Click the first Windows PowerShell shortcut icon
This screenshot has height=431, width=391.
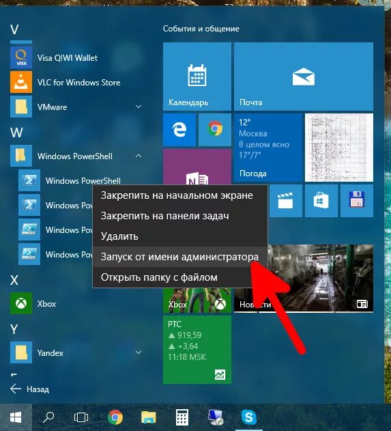click(29, 180)
